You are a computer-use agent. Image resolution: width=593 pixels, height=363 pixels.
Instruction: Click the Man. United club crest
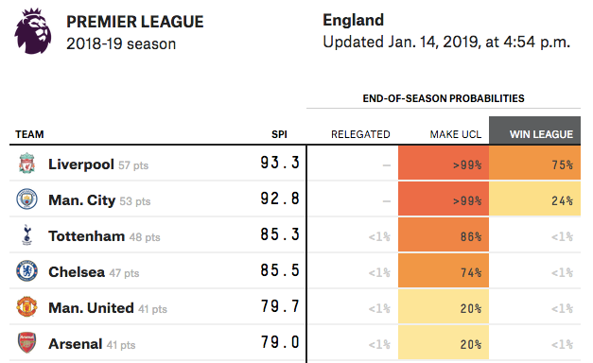(26, 306)
